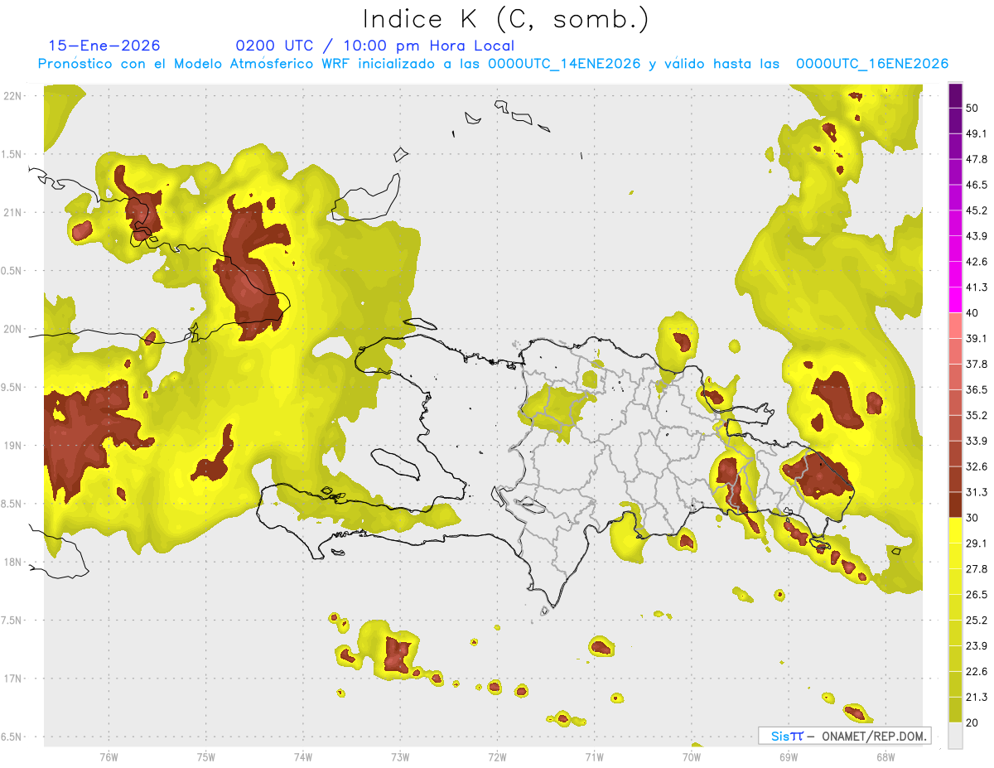Click the colorbar value "26.5"
Image resolution: width=994 pixels, height=768 pixels.
coord(976,595)
